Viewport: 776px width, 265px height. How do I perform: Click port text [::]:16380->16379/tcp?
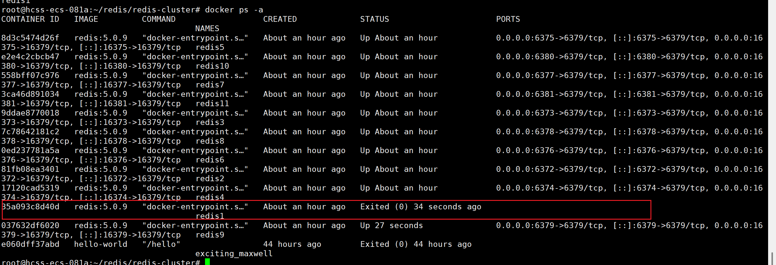[130, 66]
